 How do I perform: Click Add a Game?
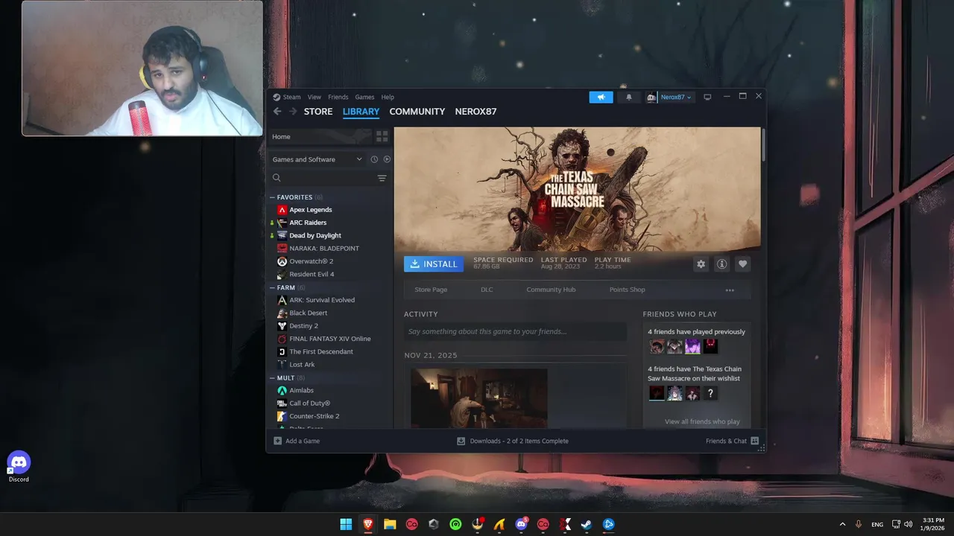pos(297,441)
